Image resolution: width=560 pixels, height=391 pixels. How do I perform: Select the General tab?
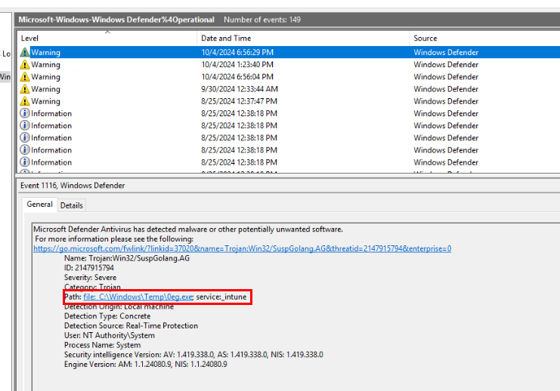(39, 205)
